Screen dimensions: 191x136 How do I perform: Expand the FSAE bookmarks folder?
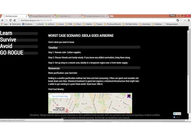(69, 24)
